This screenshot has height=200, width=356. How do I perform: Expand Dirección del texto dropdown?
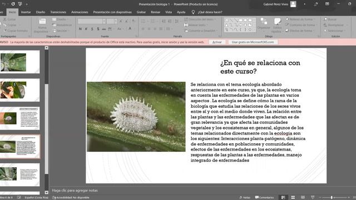[x=200, y=19]
